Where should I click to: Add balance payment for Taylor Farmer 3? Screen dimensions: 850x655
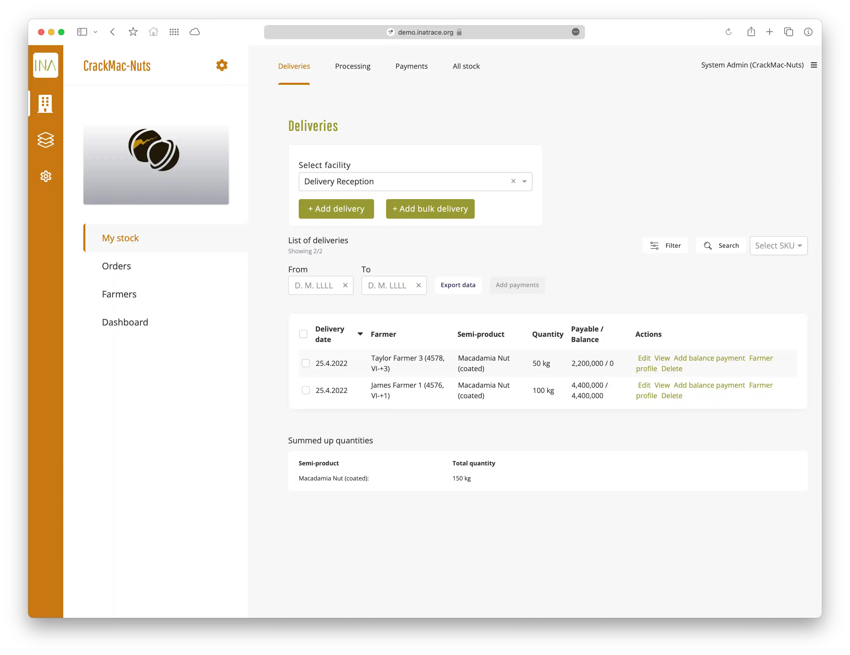pyautogui.click(x=709, y=358)
